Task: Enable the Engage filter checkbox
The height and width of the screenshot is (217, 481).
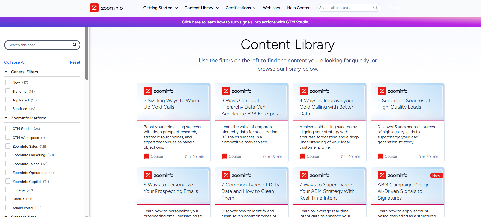Action: tap(8, 190)
